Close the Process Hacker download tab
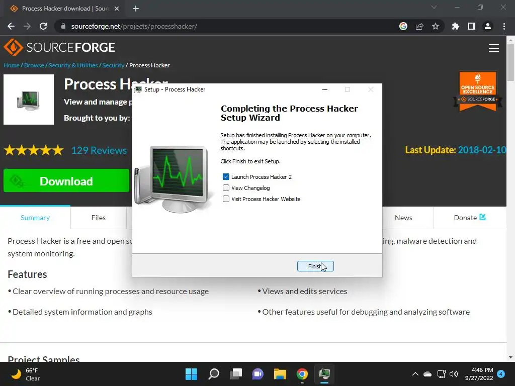 (x=117, y=9)
